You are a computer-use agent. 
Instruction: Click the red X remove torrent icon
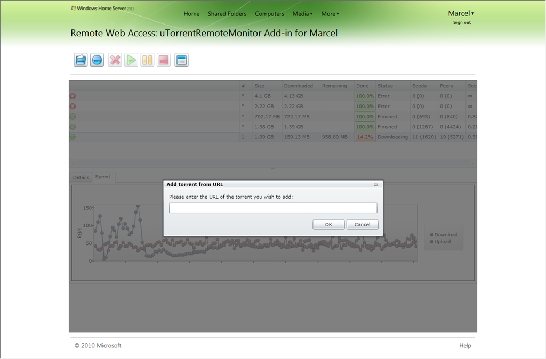115,60
